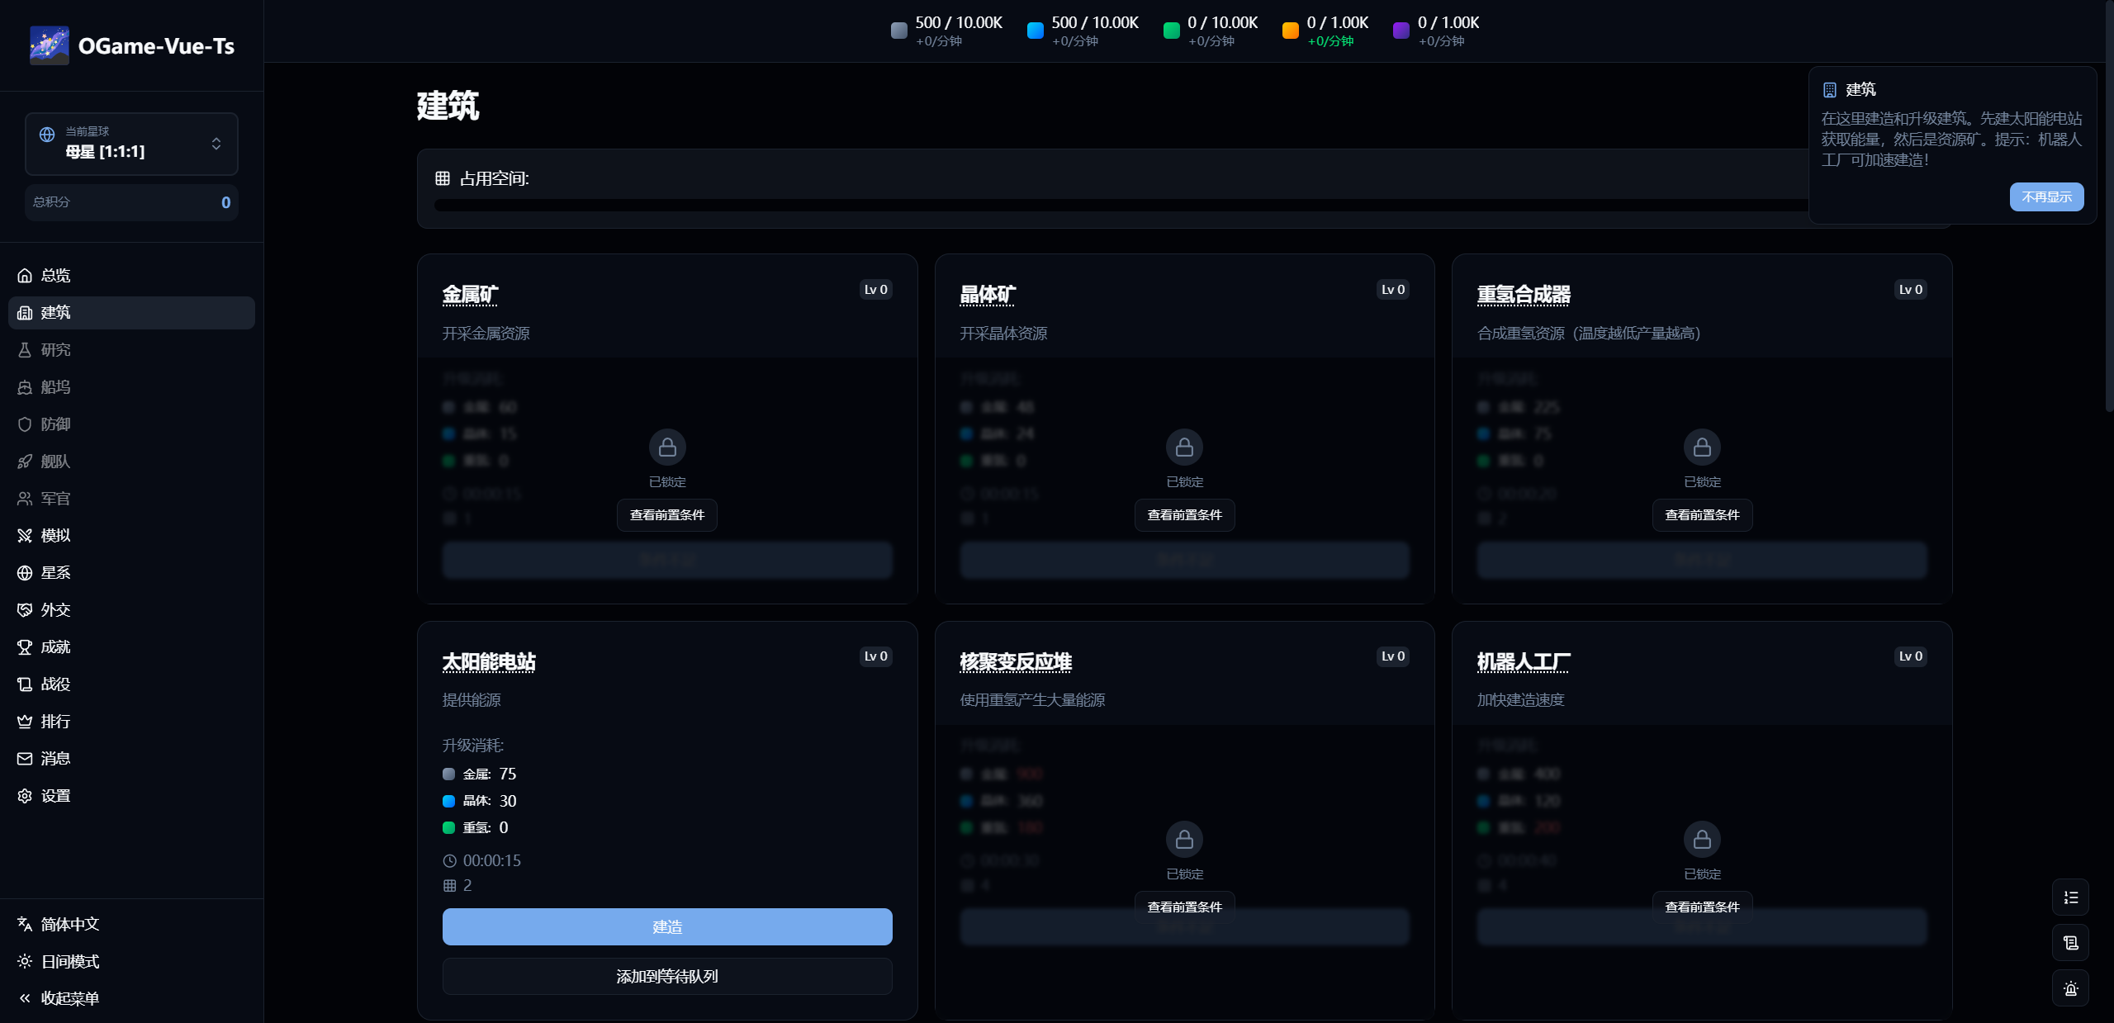Viewport: 2114px width, 1023px height.
Task: Click lock icon on 机器人工厂 card
Action: [1702, 840]
